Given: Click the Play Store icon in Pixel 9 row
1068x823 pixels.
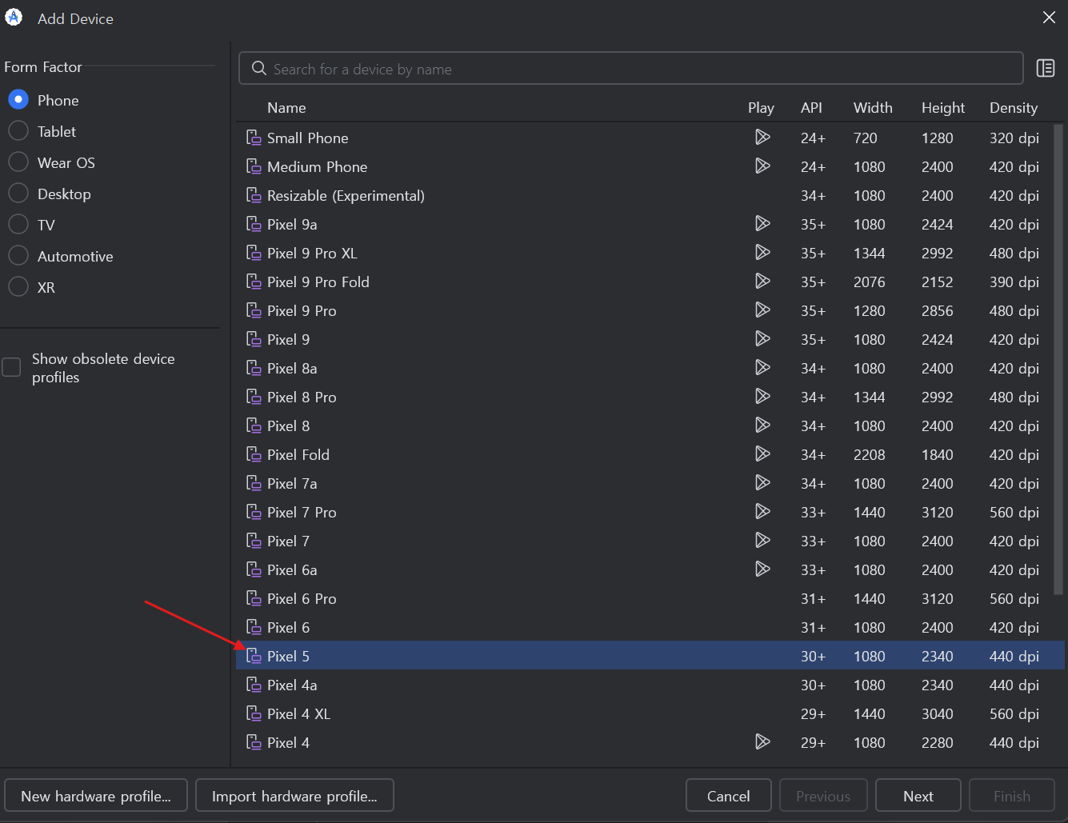Looking at the screenshot, I should click(x=762, y=339).
